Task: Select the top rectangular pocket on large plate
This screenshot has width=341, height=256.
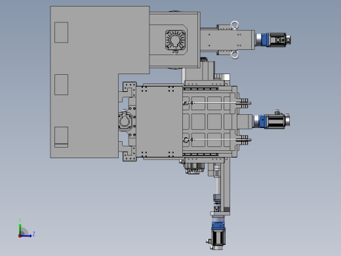Action: coord(61,32)
